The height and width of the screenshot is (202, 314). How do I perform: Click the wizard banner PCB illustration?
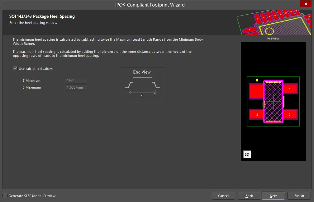(274, 22)
